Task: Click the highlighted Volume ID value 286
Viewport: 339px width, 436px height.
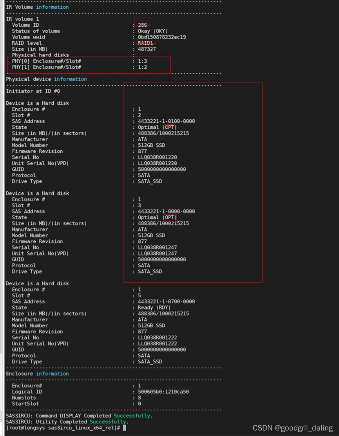Action: (142, 25)
